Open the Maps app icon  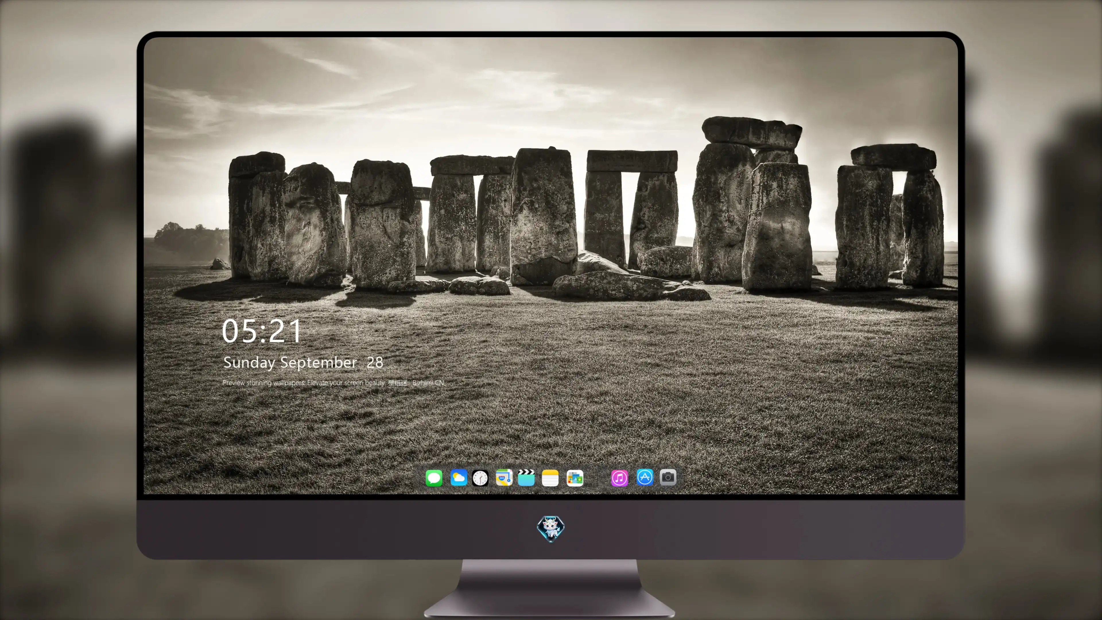pos(504,478)
